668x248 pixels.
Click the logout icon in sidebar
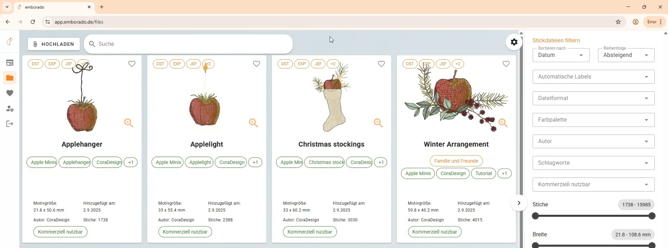[10, 124]
